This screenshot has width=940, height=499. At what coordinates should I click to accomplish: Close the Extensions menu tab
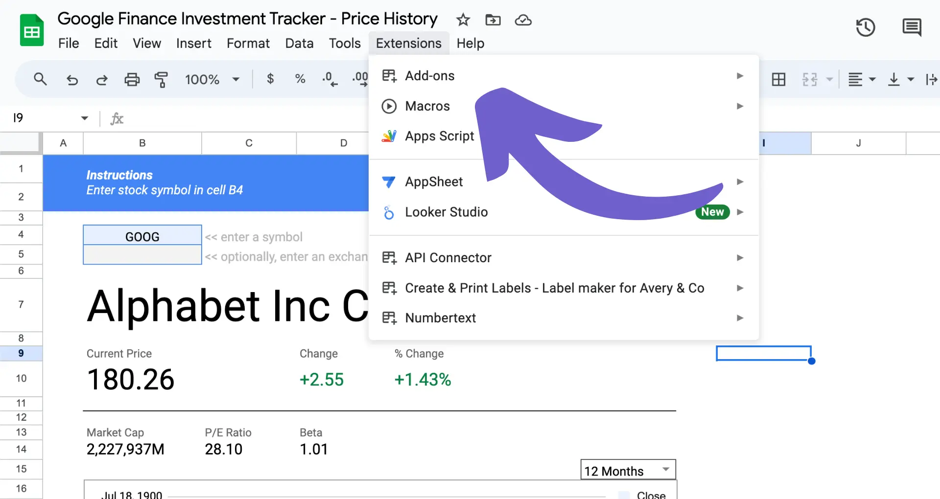pos(409,44)
